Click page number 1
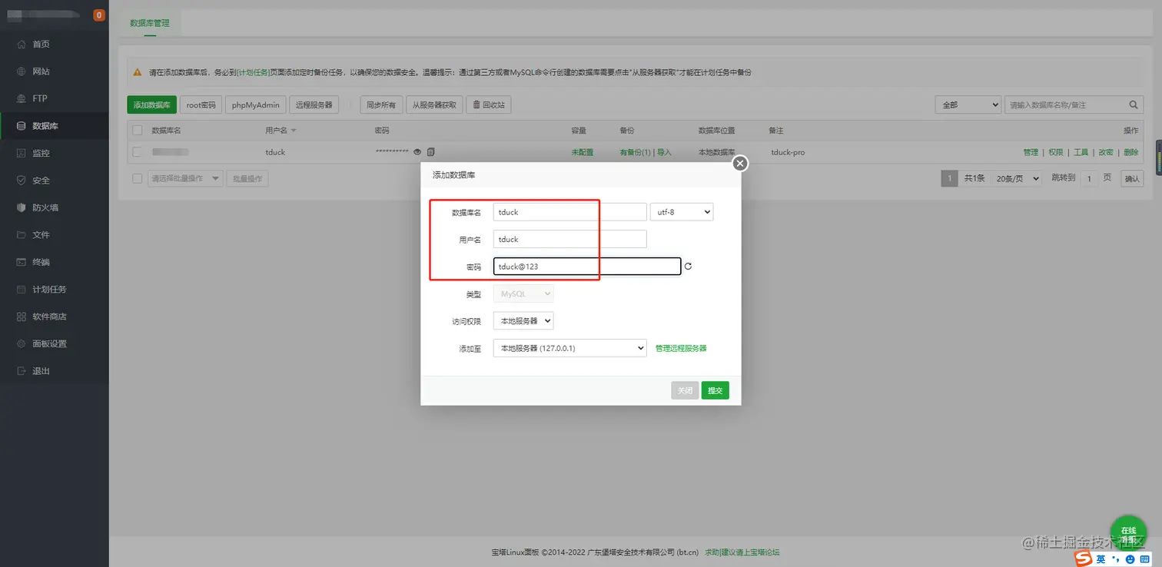The height and width of the screenshot is (567, 1162). [x=950, y=178]
